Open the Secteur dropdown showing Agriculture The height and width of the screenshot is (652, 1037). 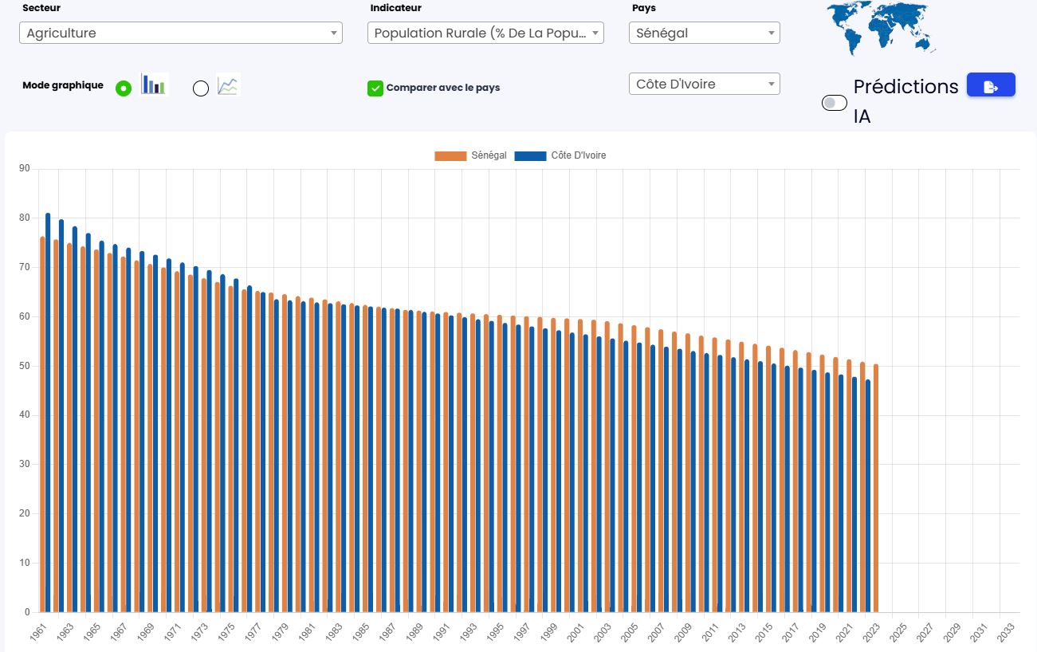coord(180,33)
